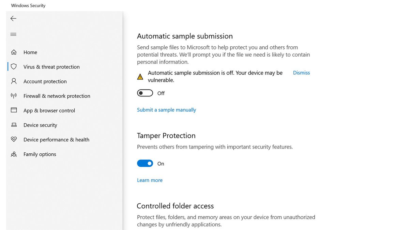The height and width of the screenshot is (230, 409).
Task: Navigate to Controlled folder access heading
Action: 175,206
